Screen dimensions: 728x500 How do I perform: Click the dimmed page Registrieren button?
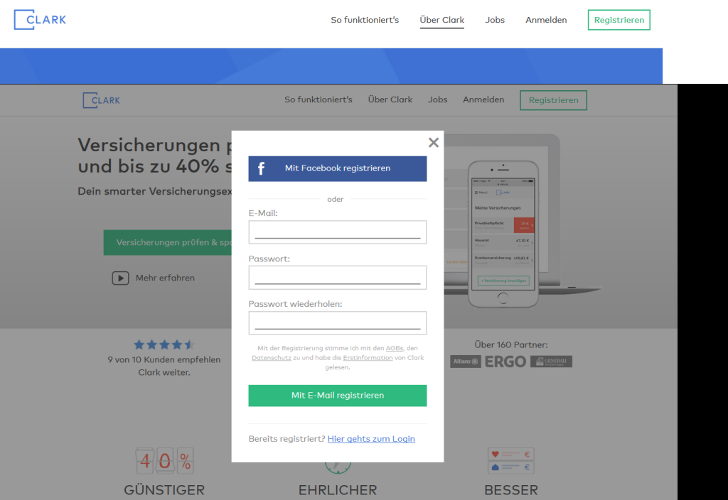[x=553, y=100]
